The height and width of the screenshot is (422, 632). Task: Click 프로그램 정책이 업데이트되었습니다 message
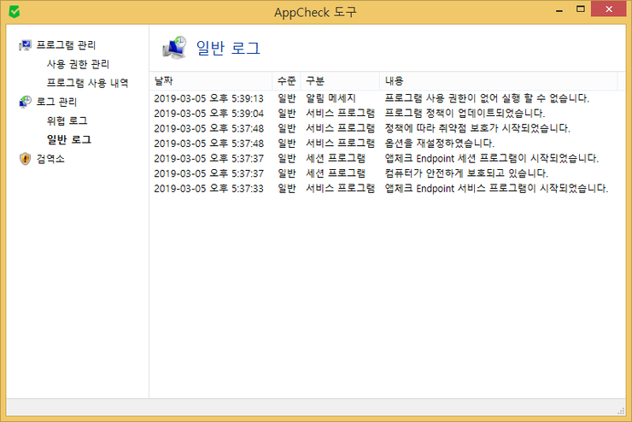pos(465,114)
